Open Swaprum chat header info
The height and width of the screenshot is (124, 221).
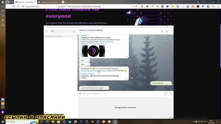point(91,31)
